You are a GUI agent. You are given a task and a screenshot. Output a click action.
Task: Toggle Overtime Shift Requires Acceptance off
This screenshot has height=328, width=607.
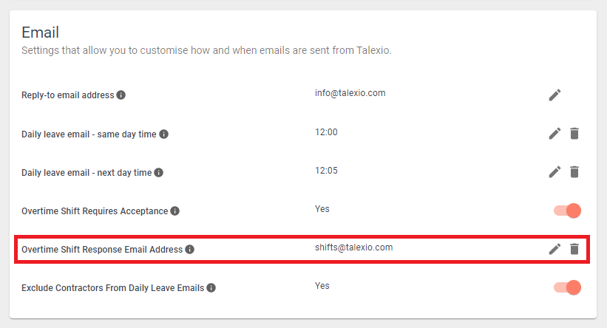pyautogui.click(x=568, y=211)
